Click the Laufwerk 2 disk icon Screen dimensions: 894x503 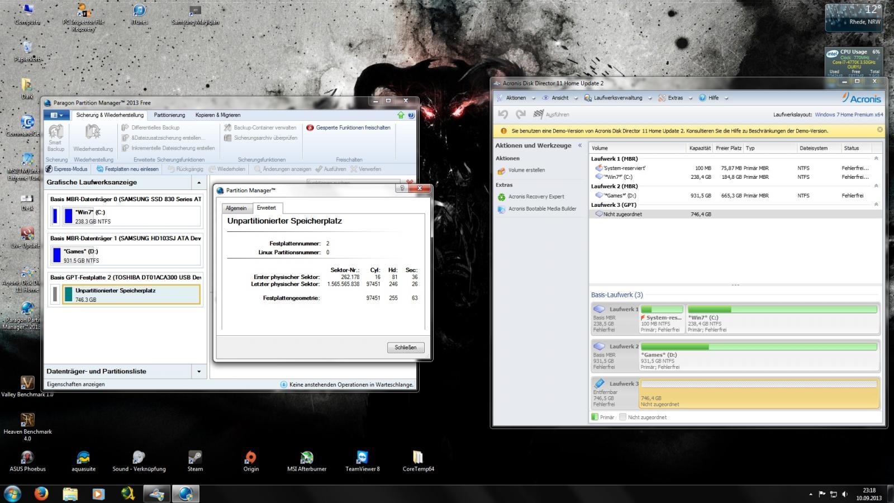pos(600,347)
